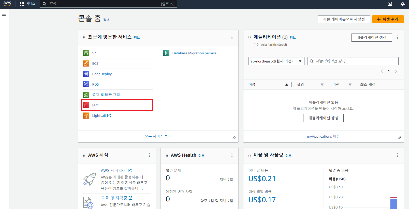
Task: Click 애플리케이션 생성 under empty list message
Action: pyautogui.click(x=323, y=118)
